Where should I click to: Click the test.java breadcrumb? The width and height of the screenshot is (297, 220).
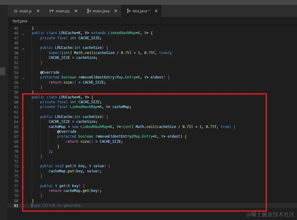(20, 21)
